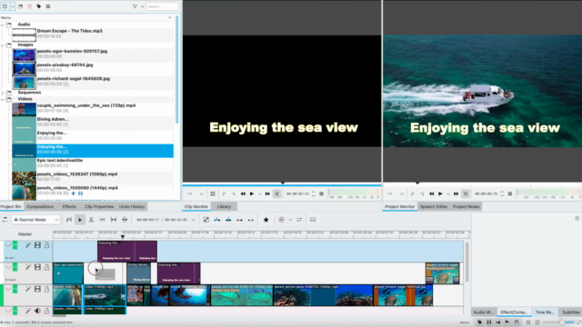582x327 pixels.
Task: Delete selected clip from project bin
Action: 30,6
